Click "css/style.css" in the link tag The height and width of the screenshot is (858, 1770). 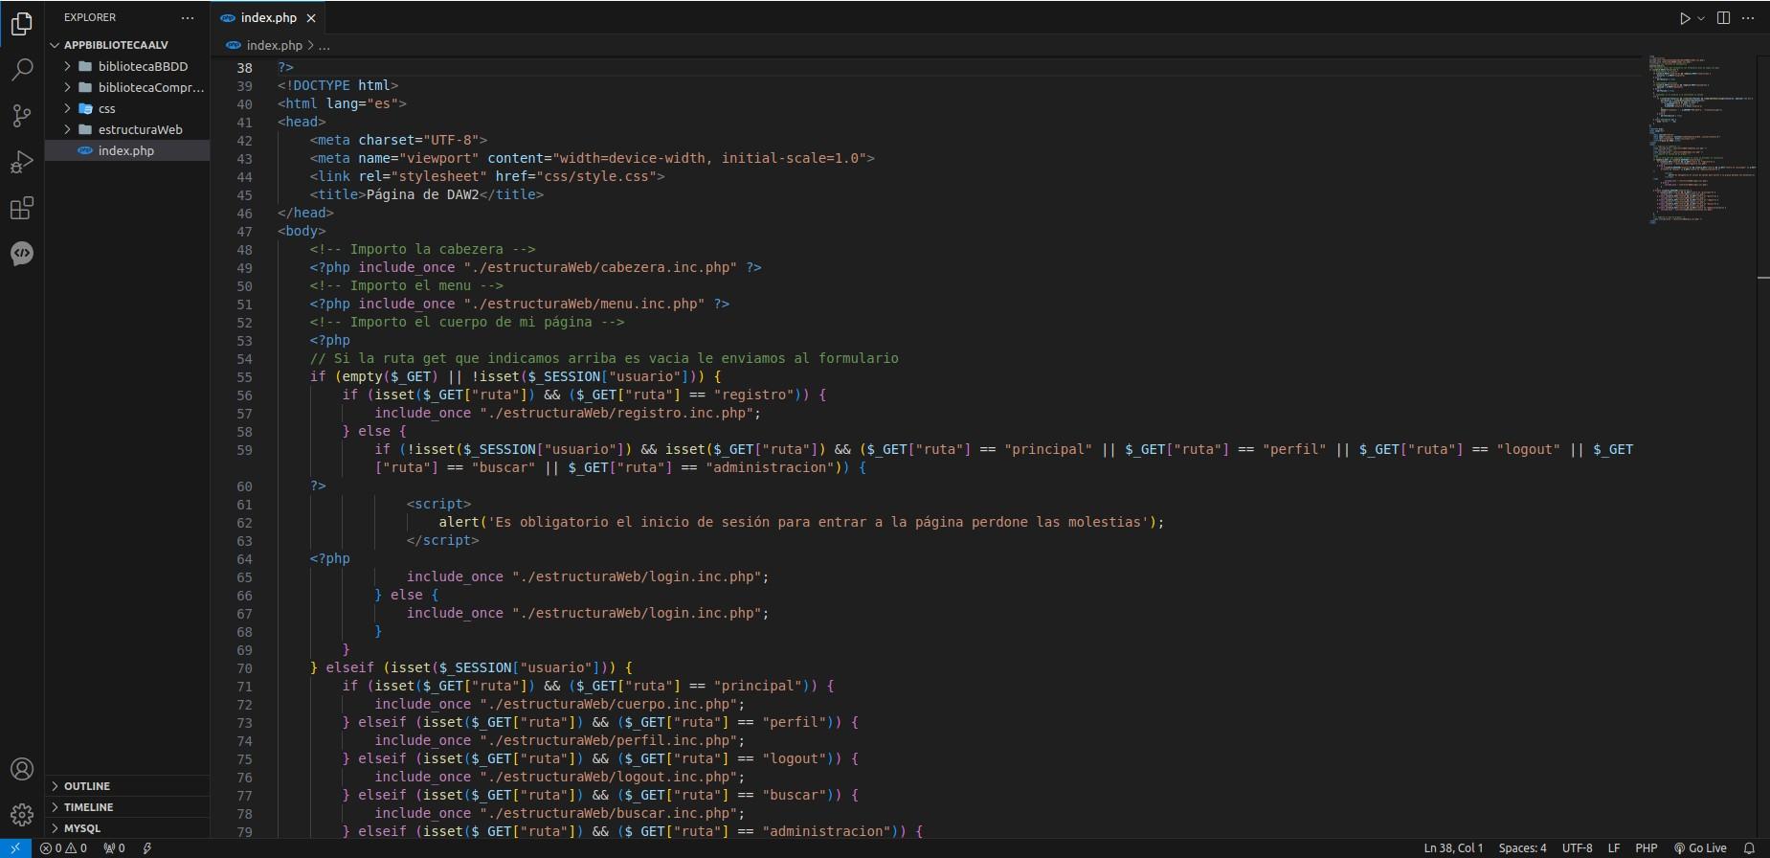pos(600,176)
